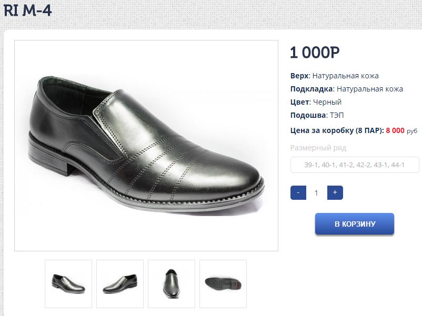Open the first thumbnail, left-facing side view

pos(68,283)
